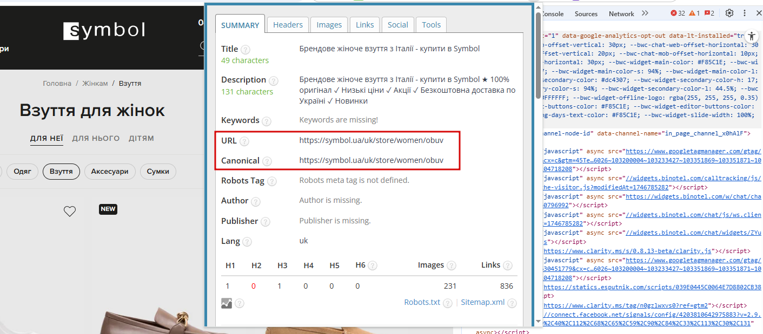
Task: Click the help icon next to Publisher
Action: click(x=266, y=222)
